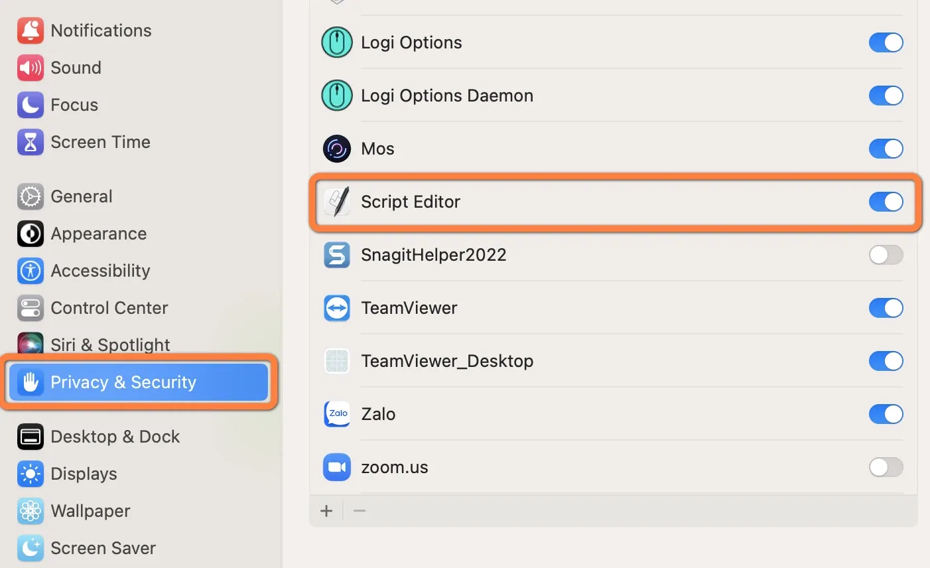
Task: Disable the Logi Options toggle
Action: point(886,42)
